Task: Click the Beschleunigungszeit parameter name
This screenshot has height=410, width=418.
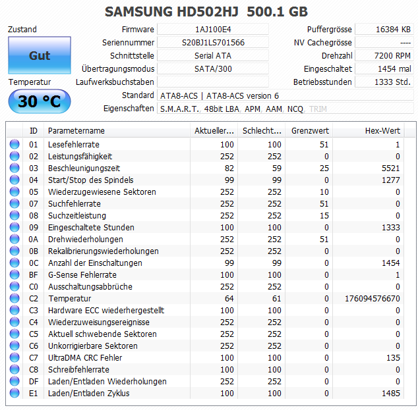Action: (x=84, y=168)
